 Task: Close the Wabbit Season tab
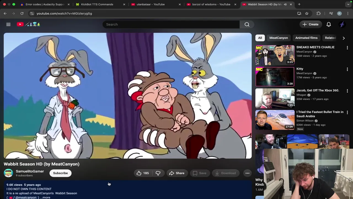(291, 4)
